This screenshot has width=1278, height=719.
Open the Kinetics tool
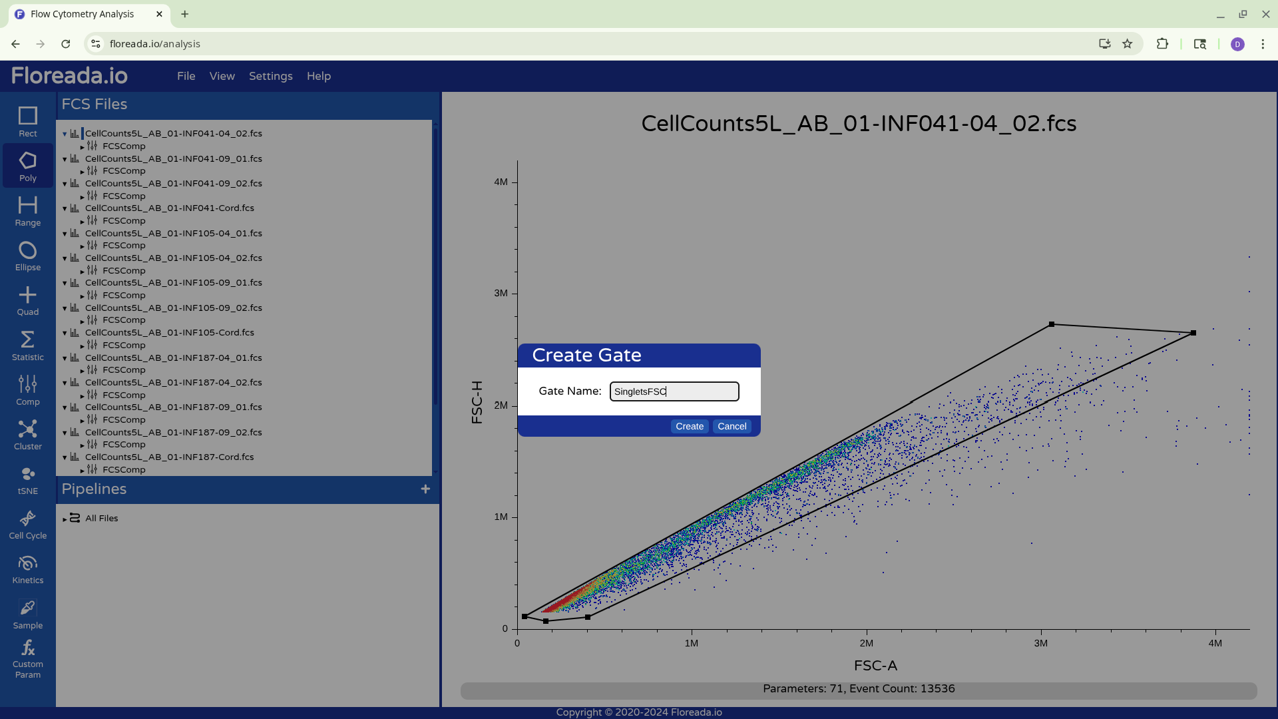[x=27, y=569]
